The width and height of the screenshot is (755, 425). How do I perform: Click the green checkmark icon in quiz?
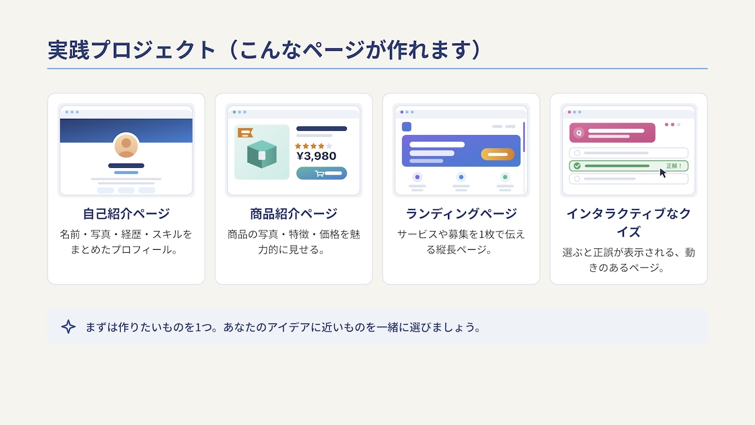(x=577, y=166)
